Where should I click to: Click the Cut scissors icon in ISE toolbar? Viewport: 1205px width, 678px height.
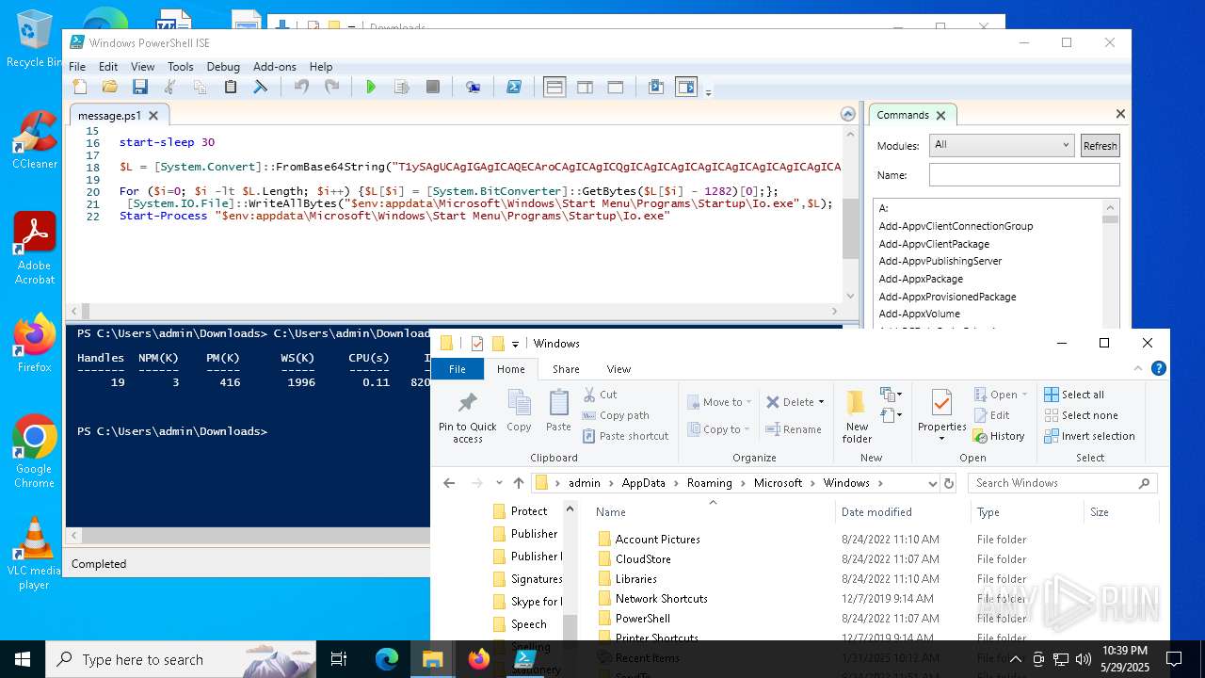tap(170, 87)
